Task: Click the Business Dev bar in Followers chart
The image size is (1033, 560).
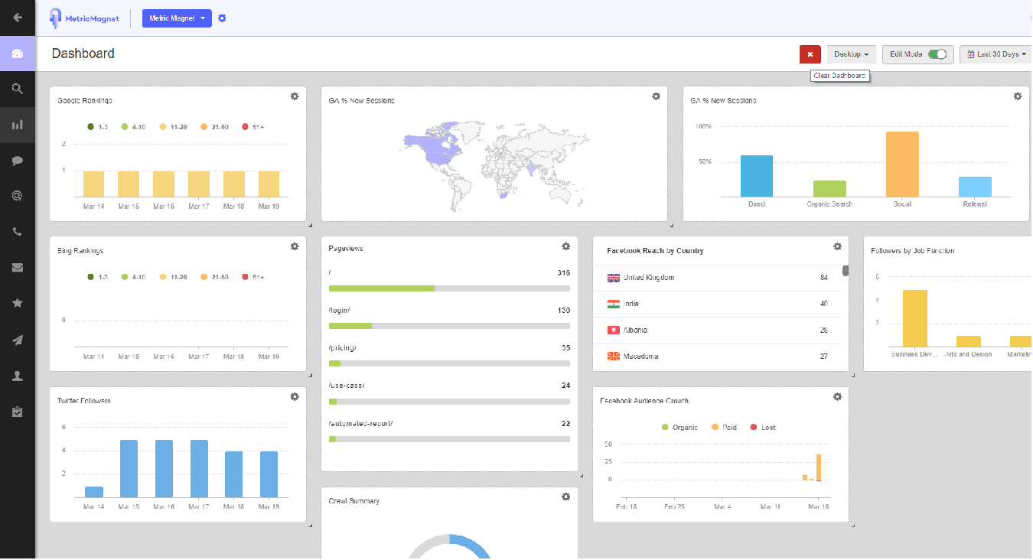Action: (915, 318)
